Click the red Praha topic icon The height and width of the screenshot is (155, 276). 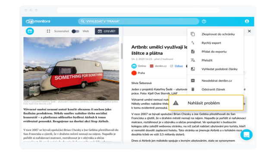coord(134,73)
